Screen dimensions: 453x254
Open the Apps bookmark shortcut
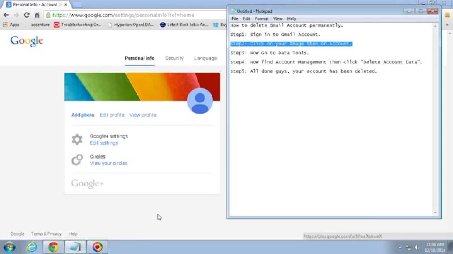(11, 25)
